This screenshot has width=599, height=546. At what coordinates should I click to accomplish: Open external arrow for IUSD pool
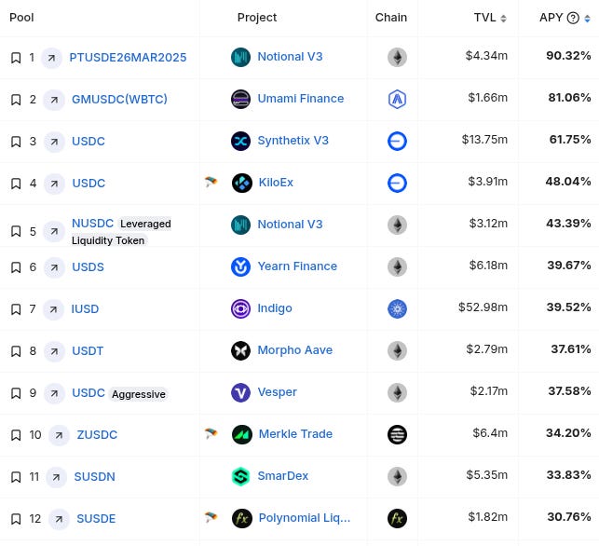(x=53, y=309)
